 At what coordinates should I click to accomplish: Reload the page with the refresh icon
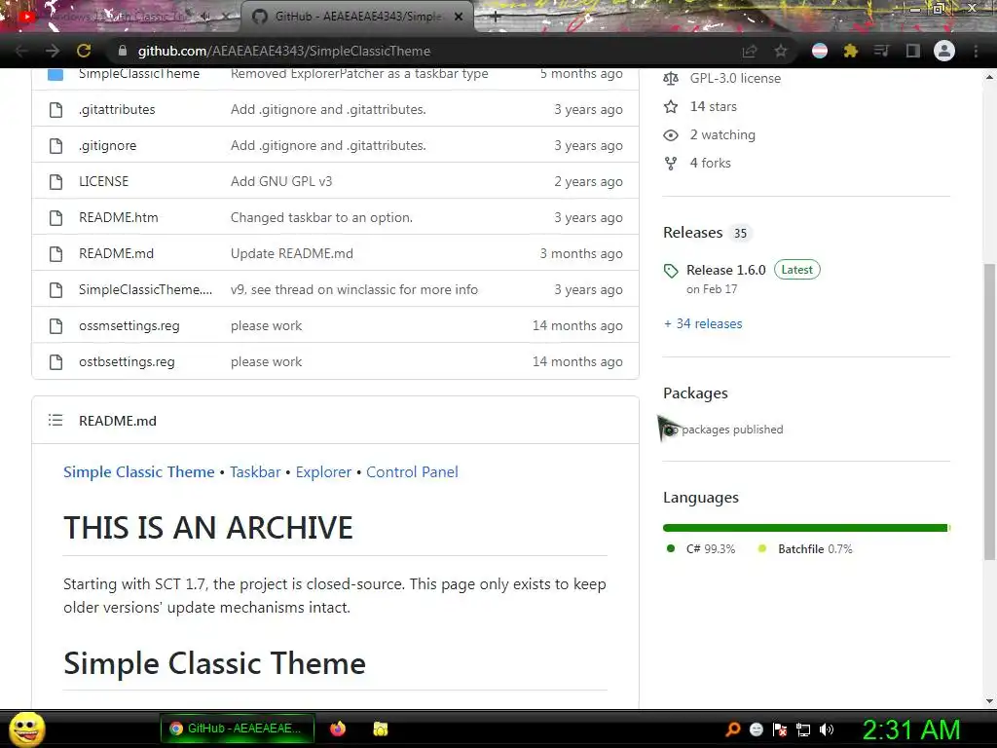tap(84, 51)
